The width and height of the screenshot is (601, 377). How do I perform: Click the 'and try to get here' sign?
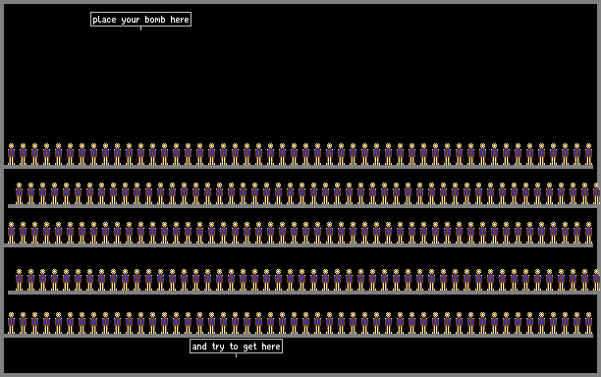tap(236, 347)
